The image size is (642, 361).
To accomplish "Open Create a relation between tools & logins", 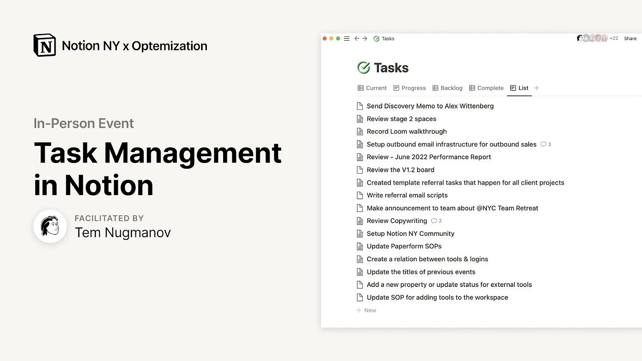I will point(427,259).
